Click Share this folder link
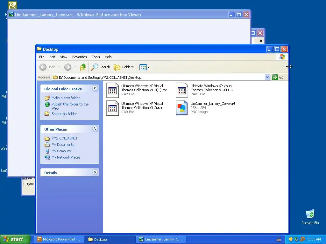 click(64, 114)
